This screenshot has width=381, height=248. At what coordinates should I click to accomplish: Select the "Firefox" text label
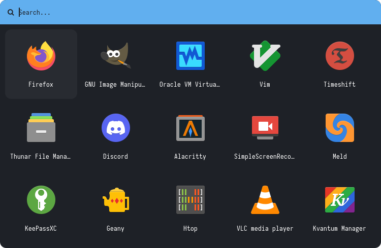(x=41, y=85)
